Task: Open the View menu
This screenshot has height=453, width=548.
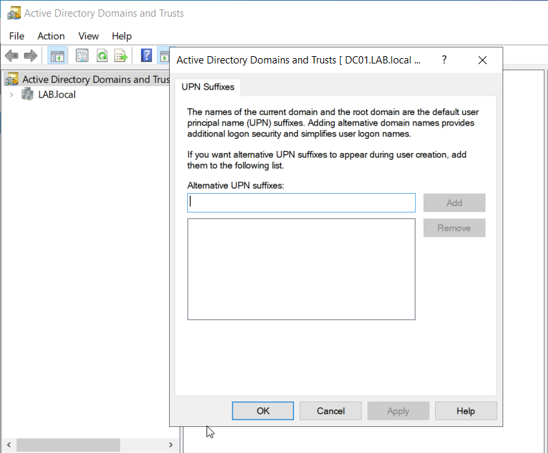Action: click(x=88, y=36)
